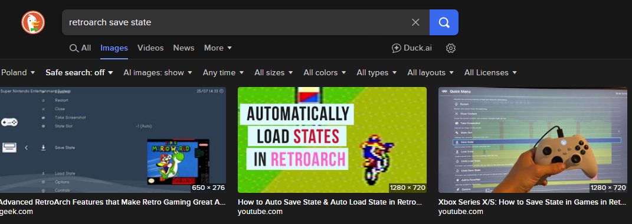The height and width of the screenshot is (224, 632).
Task: Expand the All colors filter
Action: click(x=325, y=73)
